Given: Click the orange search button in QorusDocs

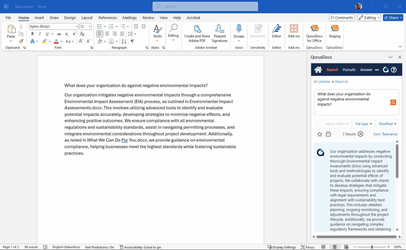Looking at the screenshot, I should [x=393, y=102].
